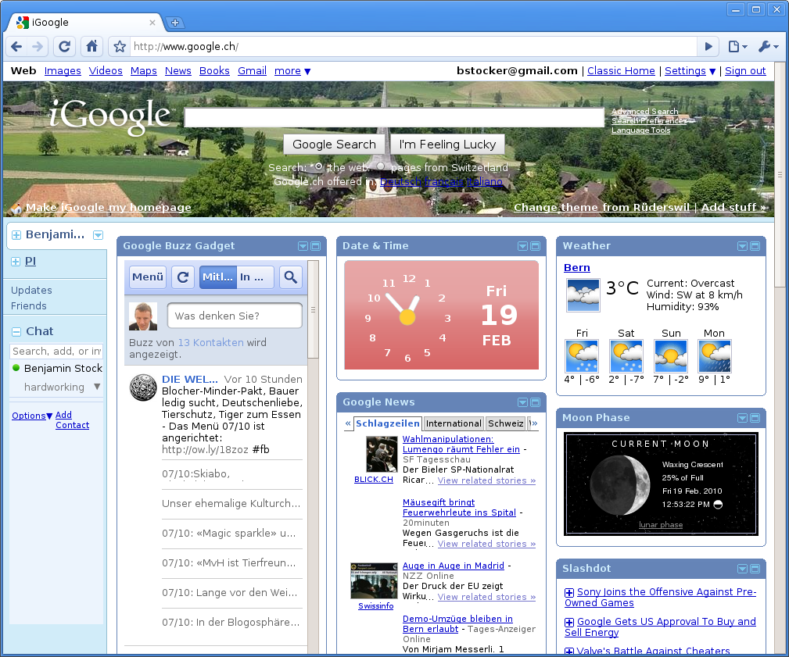This screenshot has width=789, height=657.
Task: Open the Bern weather location link
Action: point(576,268)
